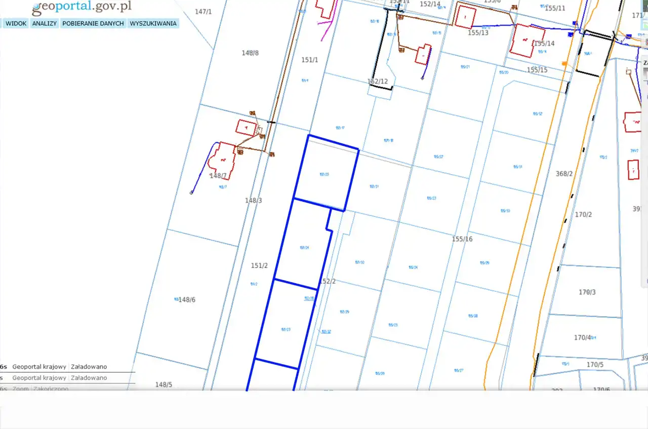Click parcel label 155/16
648x429 pixels.
pyautogui.click(x=462, y=239)
